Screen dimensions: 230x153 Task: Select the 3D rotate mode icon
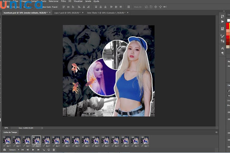pyautogui.click(x=146, y=7)
